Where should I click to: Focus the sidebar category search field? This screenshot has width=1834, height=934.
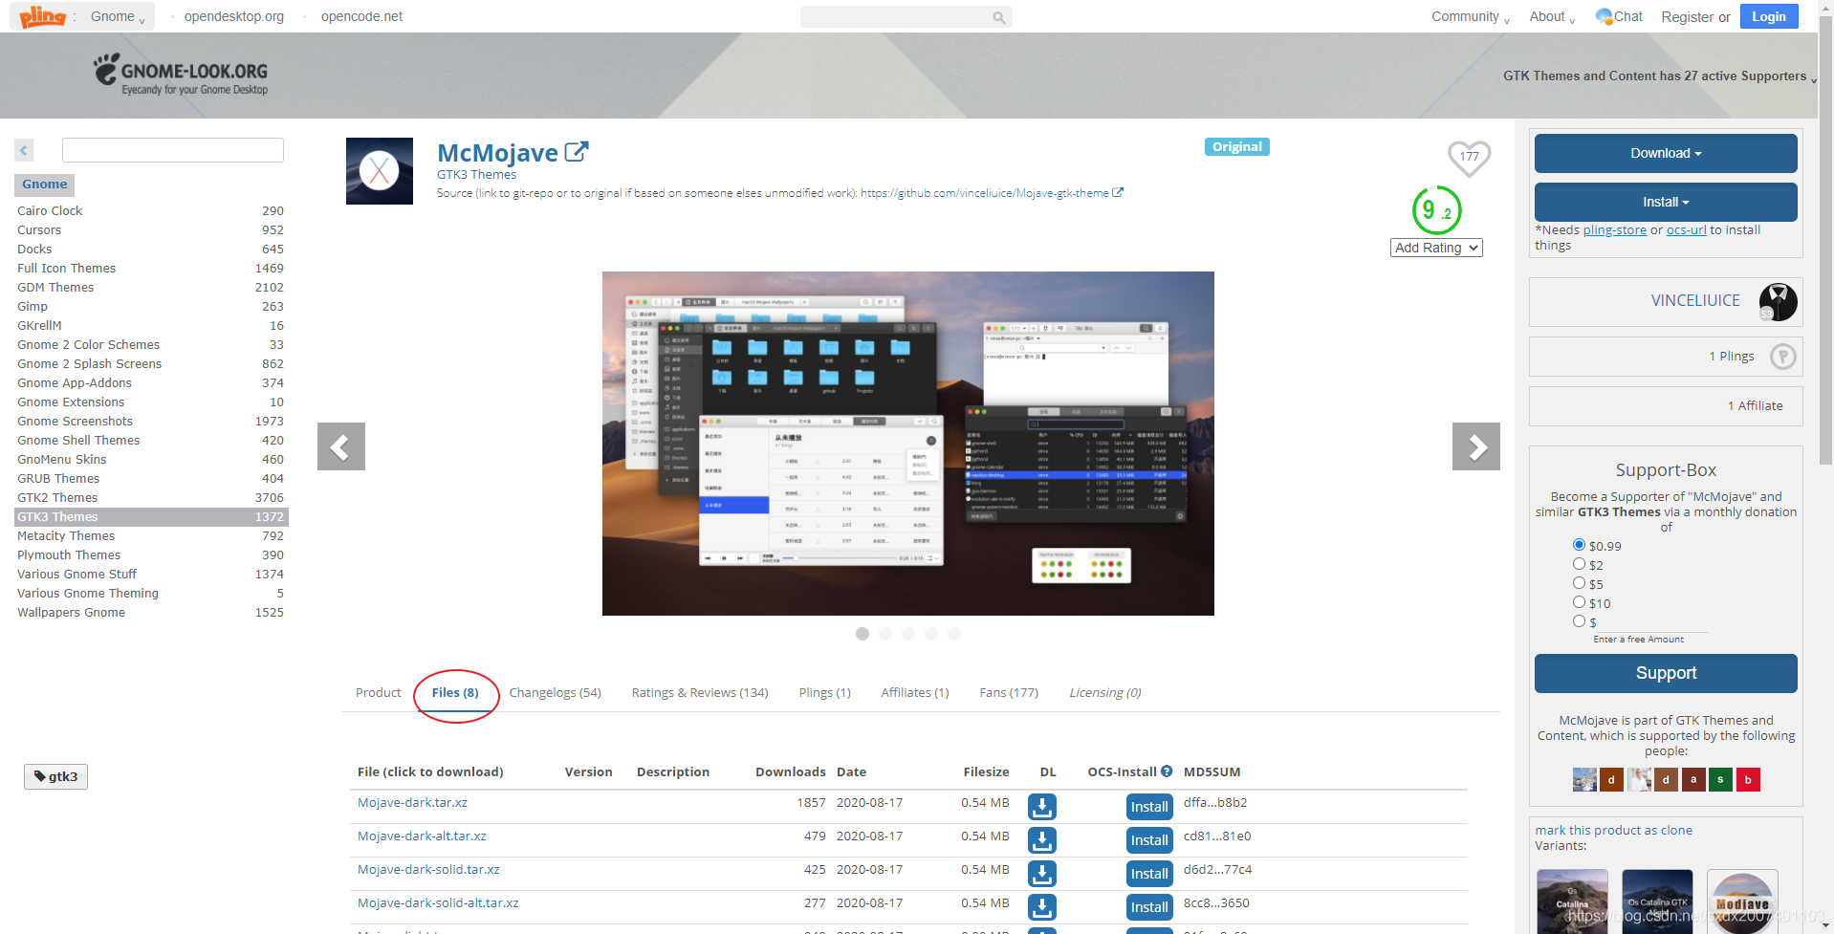click(173, 150)
